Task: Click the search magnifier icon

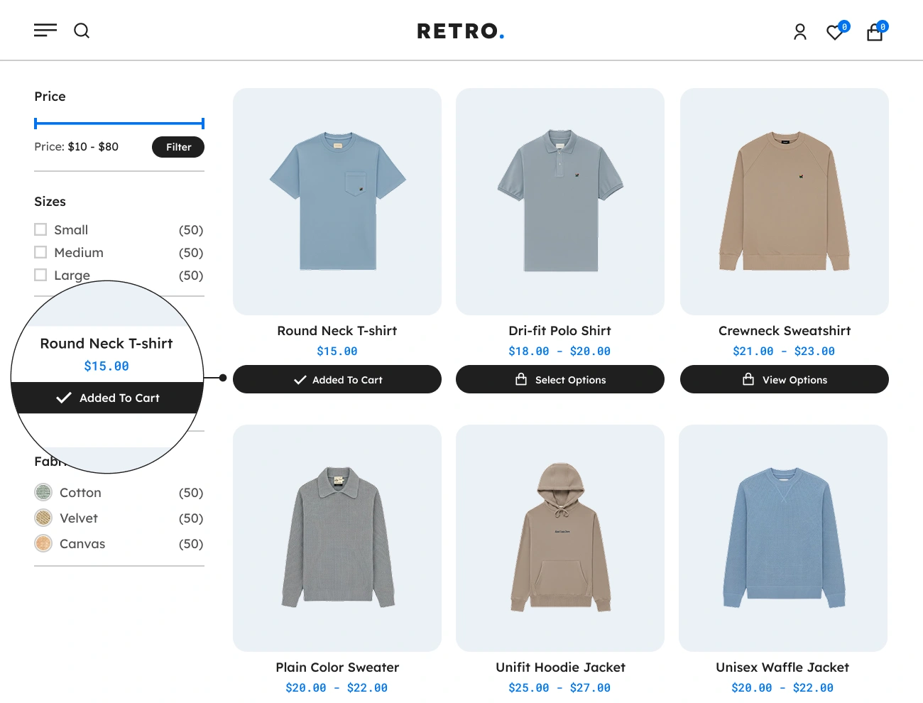Action: [82, 31]
